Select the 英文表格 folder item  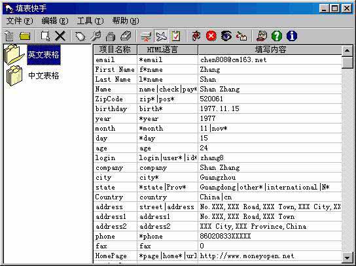coord(44,55)
